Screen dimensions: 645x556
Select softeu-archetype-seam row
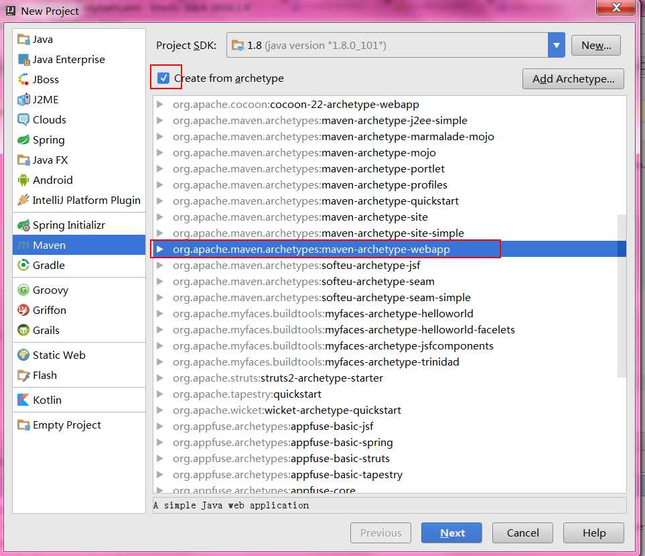click(x=390, y=281)
